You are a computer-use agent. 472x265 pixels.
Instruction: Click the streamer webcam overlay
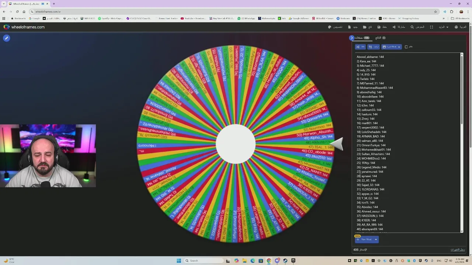coord(48,156)
